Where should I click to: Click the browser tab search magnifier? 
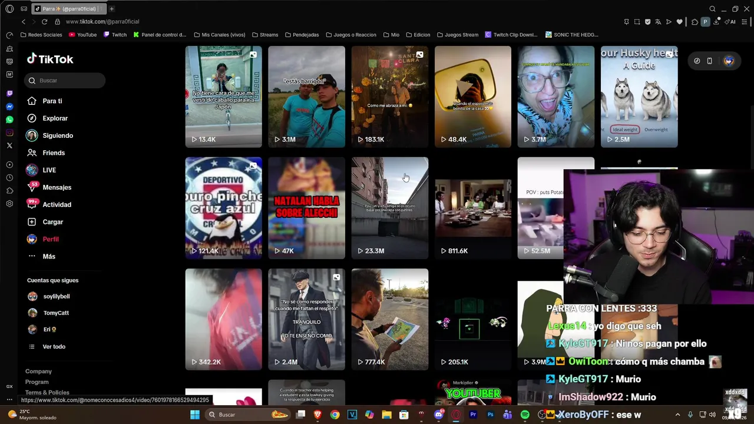click(x=712, y=9)
